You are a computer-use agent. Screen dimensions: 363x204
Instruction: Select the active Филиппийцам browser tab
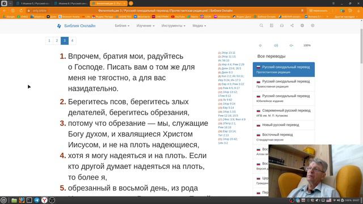(108, 3)
